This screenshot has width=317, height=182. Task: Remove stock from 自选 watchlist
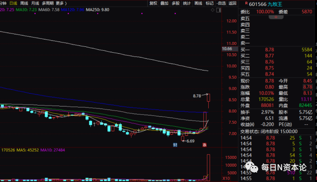point(221,3)
